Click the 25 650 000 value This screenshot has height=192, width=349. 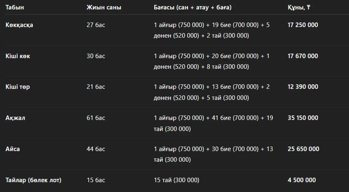tap(303, 149)
